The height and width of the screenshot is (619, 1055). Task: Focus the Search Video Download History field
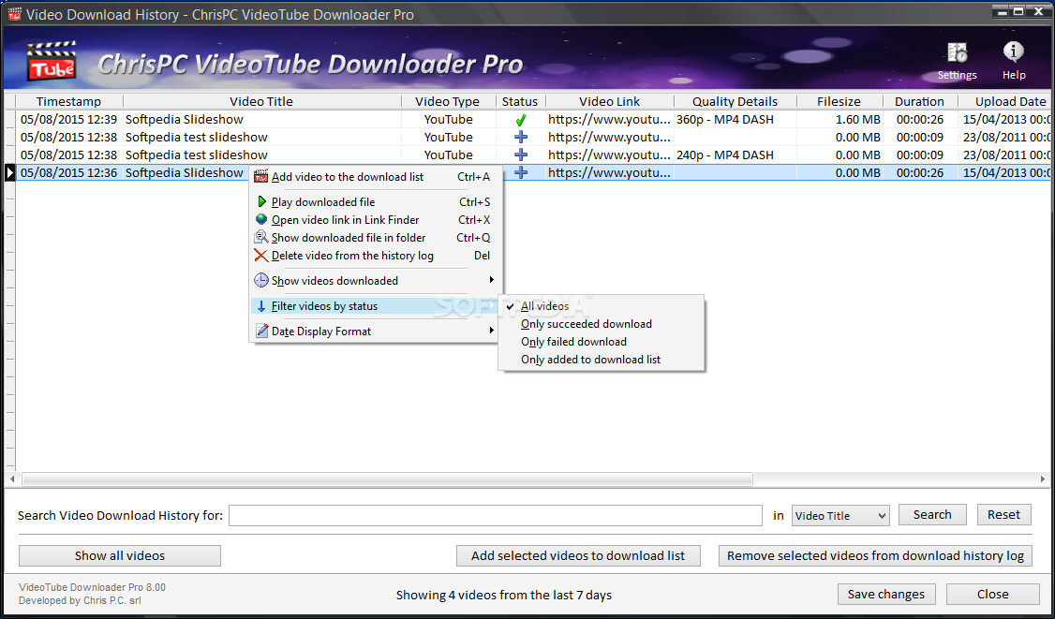[x=496, y=516]
